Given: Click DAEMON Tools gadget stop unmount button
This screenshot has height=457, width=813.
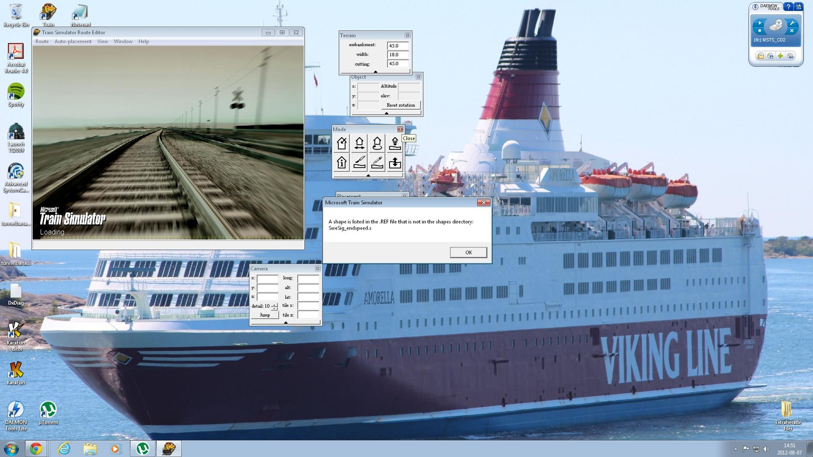Looking at the screenshot, I should click(x=760, y=31).
